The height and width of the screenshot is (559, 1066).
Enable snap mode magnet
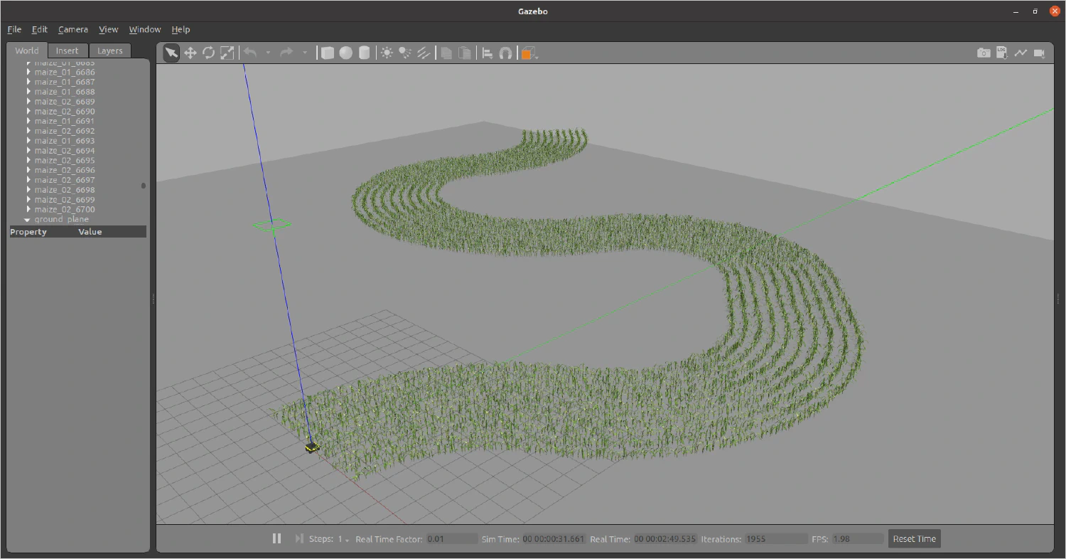click(x=506, y=53)
